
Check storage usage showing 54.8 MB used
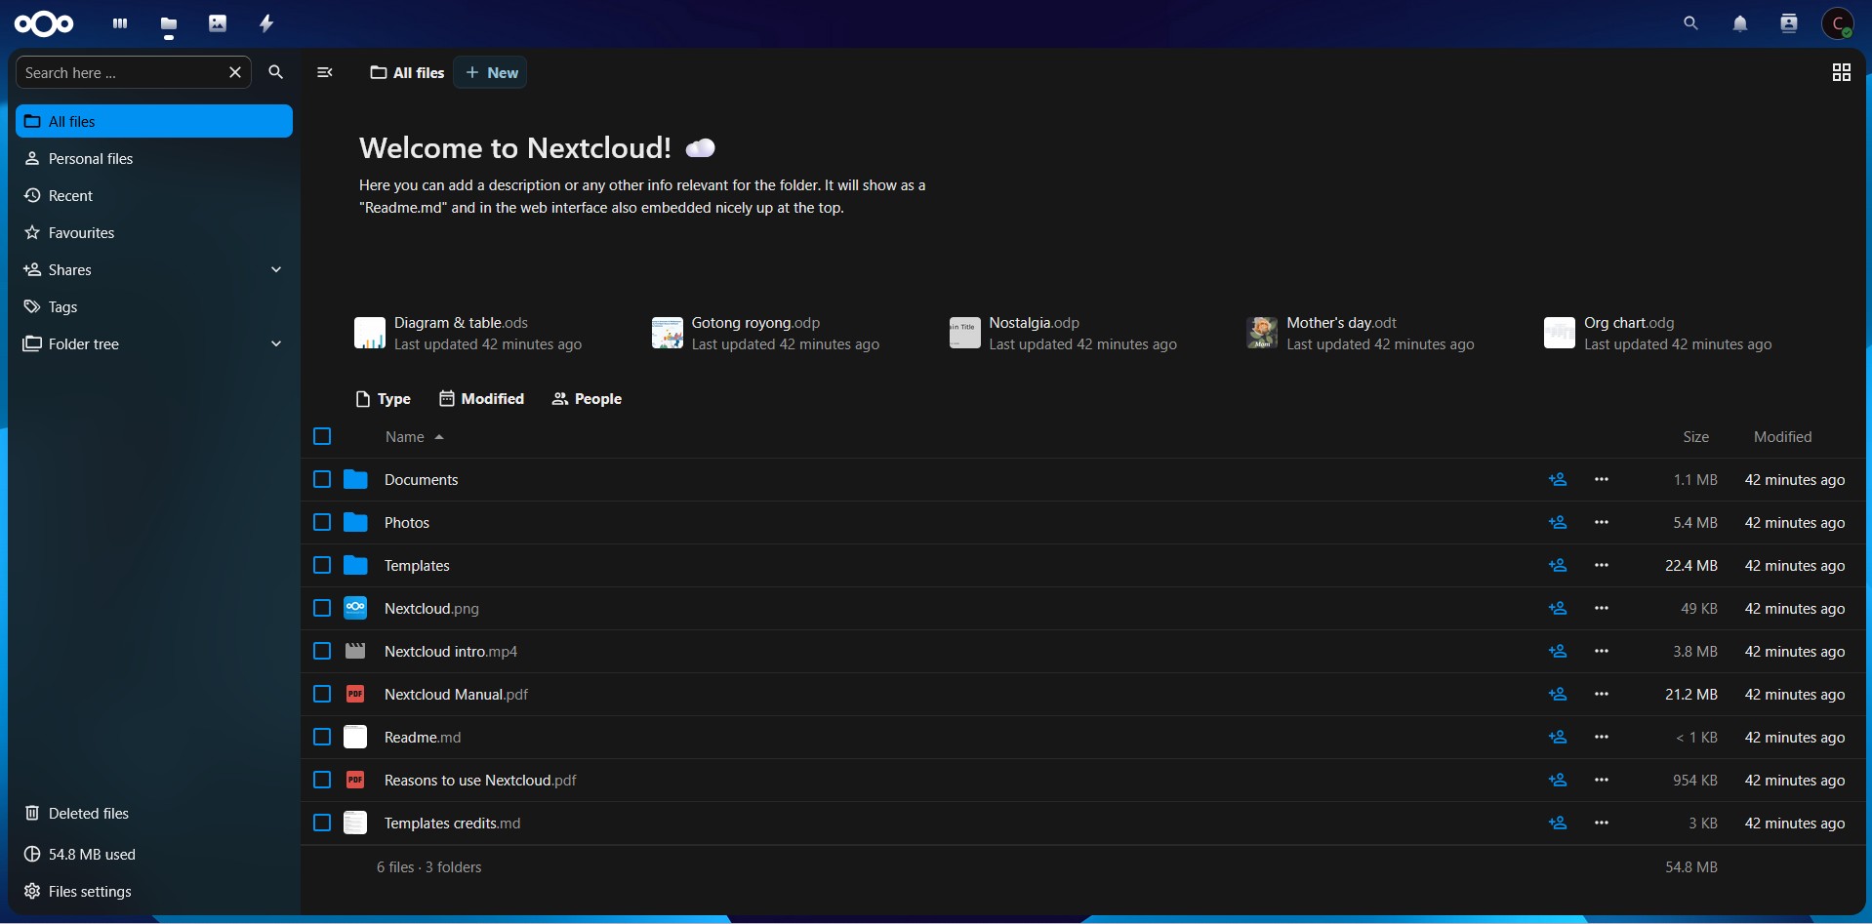coord(92,853)
